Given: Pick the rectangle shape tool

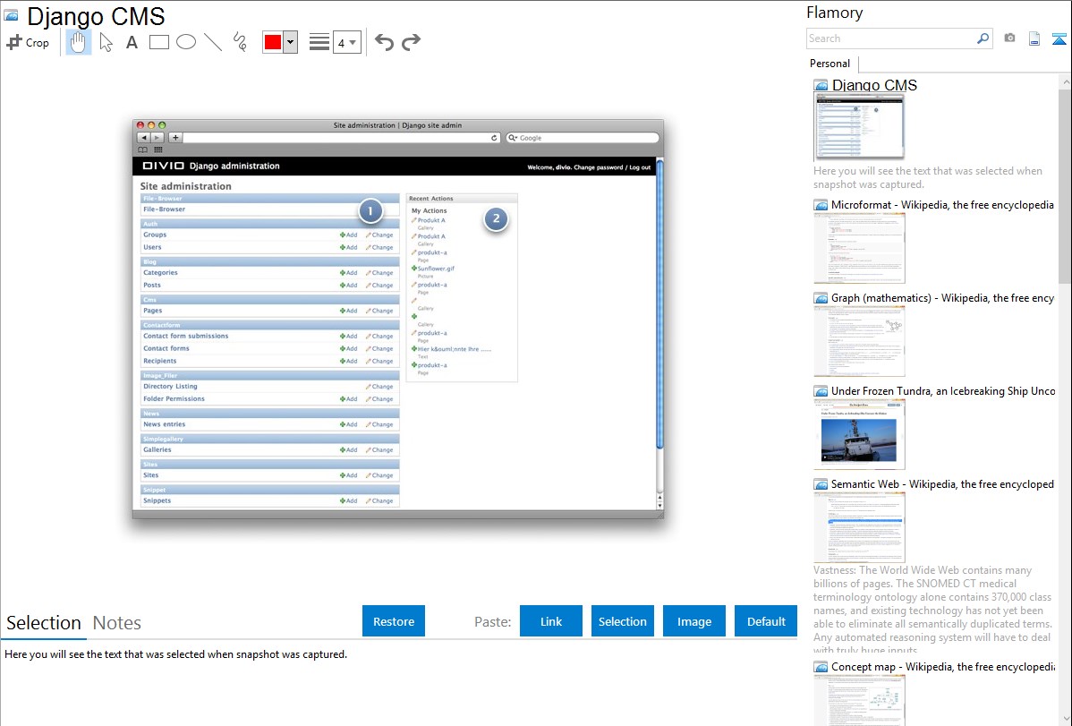Looking at the screenshot, I should (158, 42).
